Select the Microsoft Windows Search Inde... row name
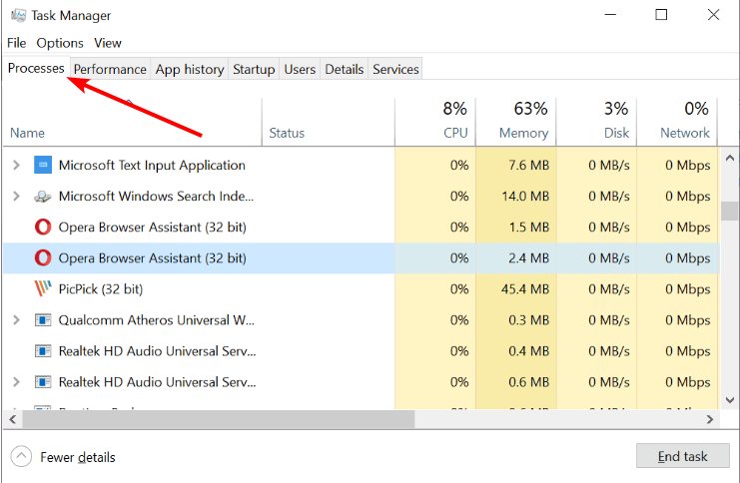This screenshot has height=483, width=740. click(156, 197)
